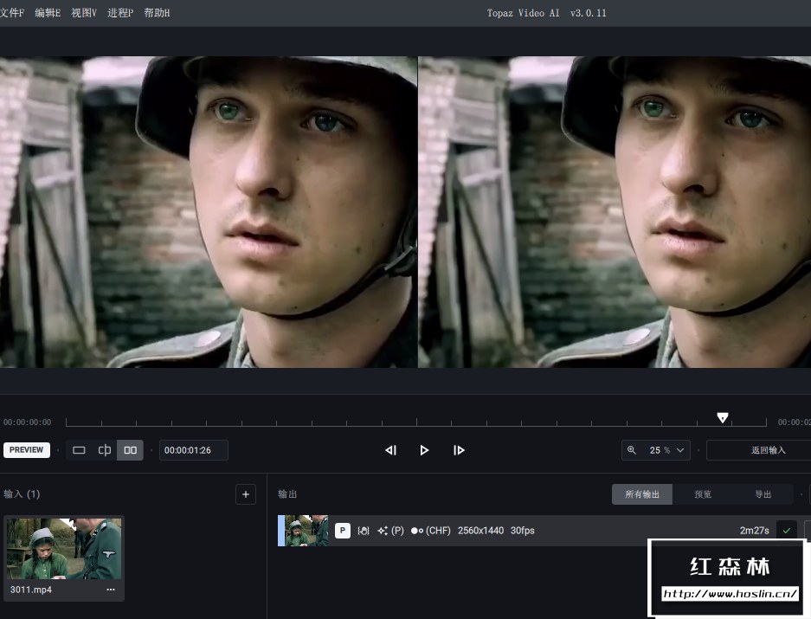This screenshot has height=619, width=811.
Task: Click the 30fps text in output row
Action: [x=523, y=531]
